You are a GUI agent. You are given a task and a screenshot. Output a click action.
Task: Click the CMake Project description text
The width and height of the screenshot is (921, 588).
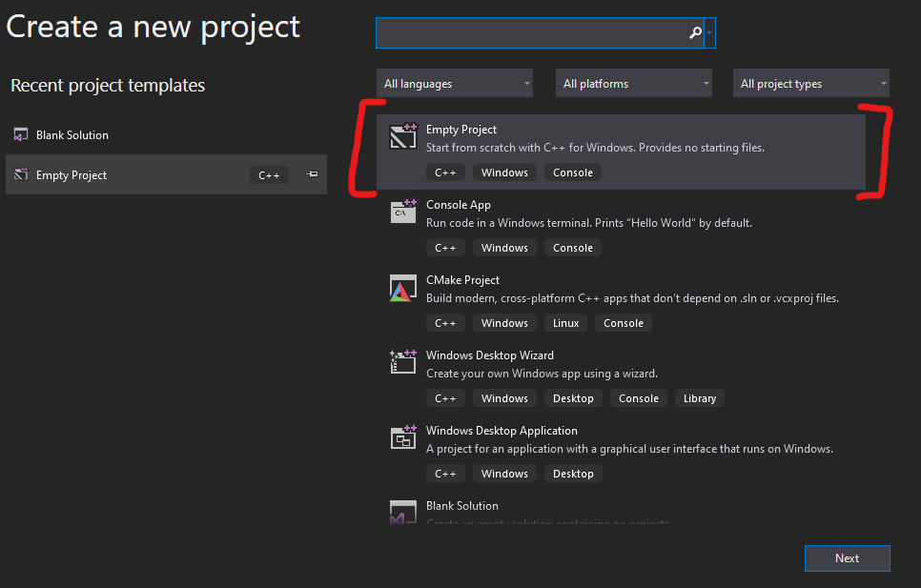click(x=633, y=298)
